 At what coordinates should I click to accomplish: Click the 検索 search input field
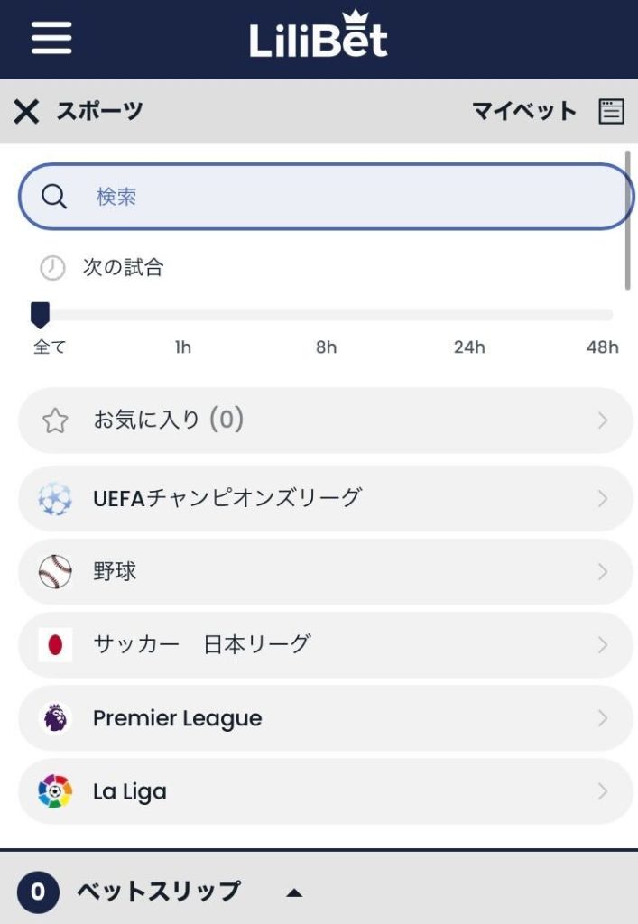pos(271,196)
